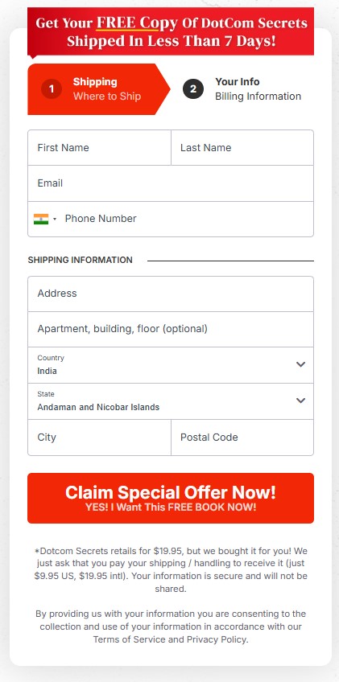Image resolution: width=339 pixels, height=682 pixels.
Task: Click the Postal Code field
Action: 242,438
